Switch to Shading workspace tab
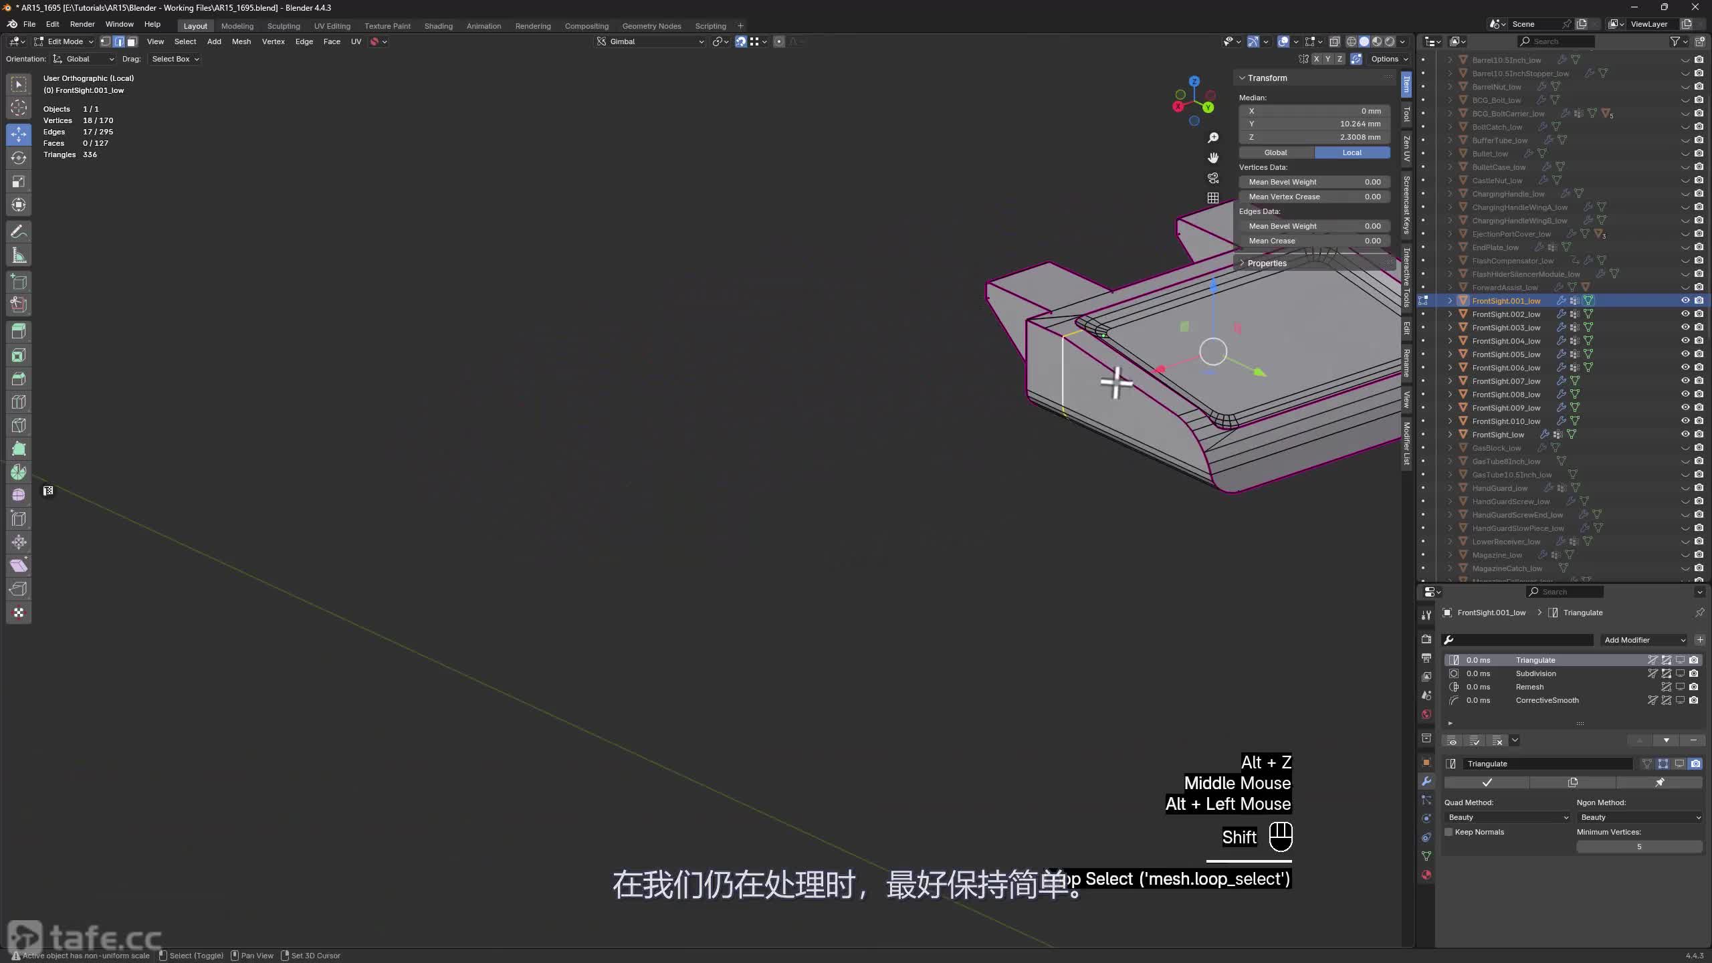Image resolution: width=1712 pixels, height=963 pixels. [x=438, y=26]
